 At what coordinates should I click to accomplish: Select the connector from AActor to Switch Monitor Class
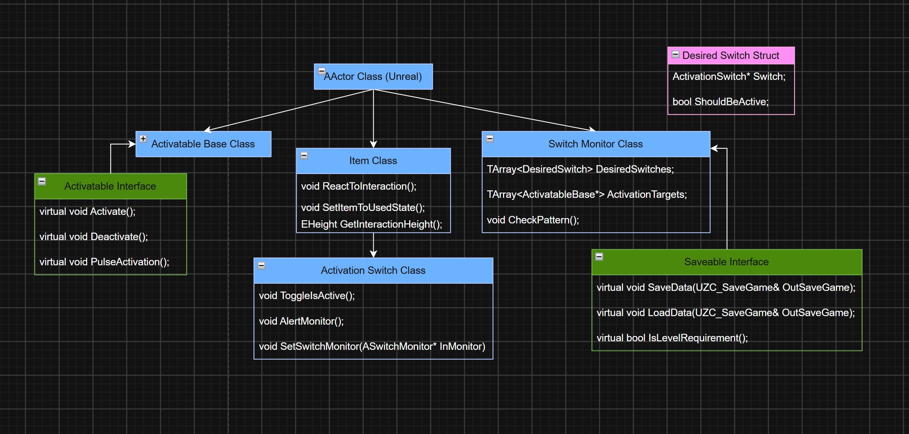tap(484, 110)
